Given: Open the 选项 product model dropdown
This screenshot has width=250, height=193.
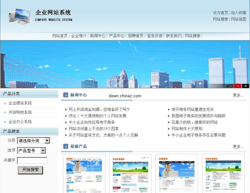Looking at the screenshot, I should [x=43, y=151].
